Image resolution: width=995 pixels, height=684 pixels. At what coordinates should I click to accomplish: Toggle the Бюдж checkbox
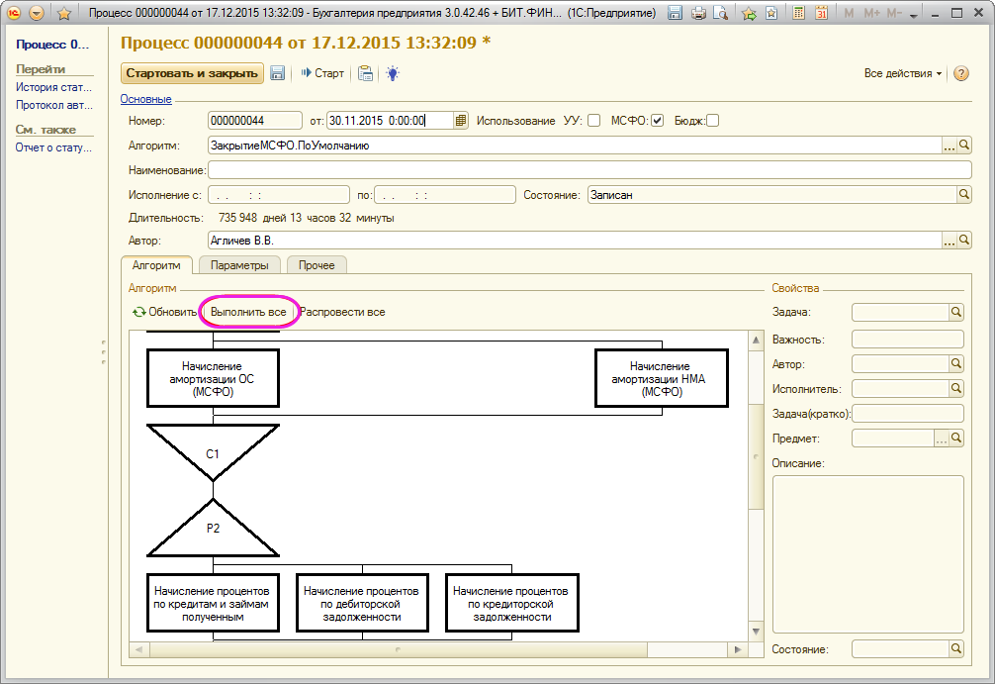[712, 121]
